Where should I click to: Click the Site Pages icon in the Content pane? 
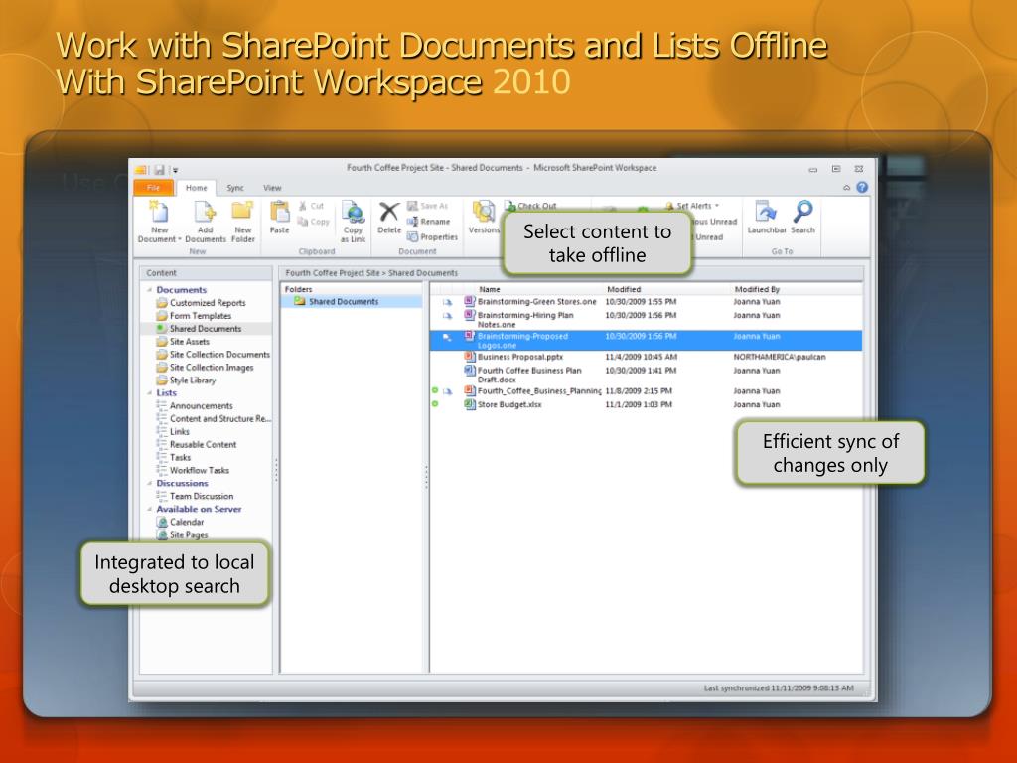tap(162, 534)
